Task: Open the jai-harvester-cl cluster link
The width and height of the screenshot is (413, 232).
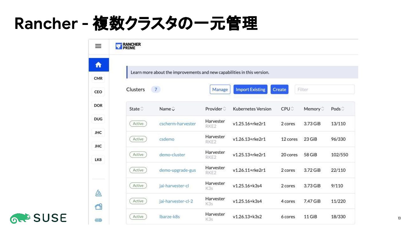Action: 174,186
